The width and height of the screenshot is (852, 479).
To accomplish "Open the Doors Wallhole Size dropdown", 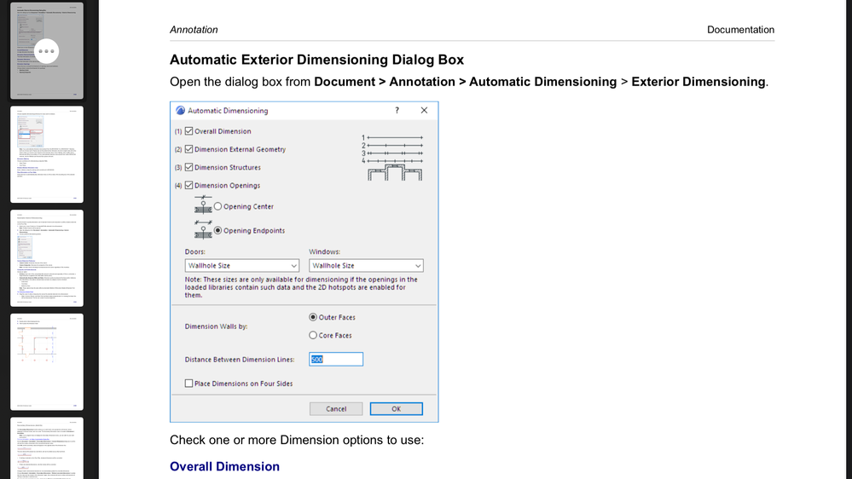I will 242,266.
